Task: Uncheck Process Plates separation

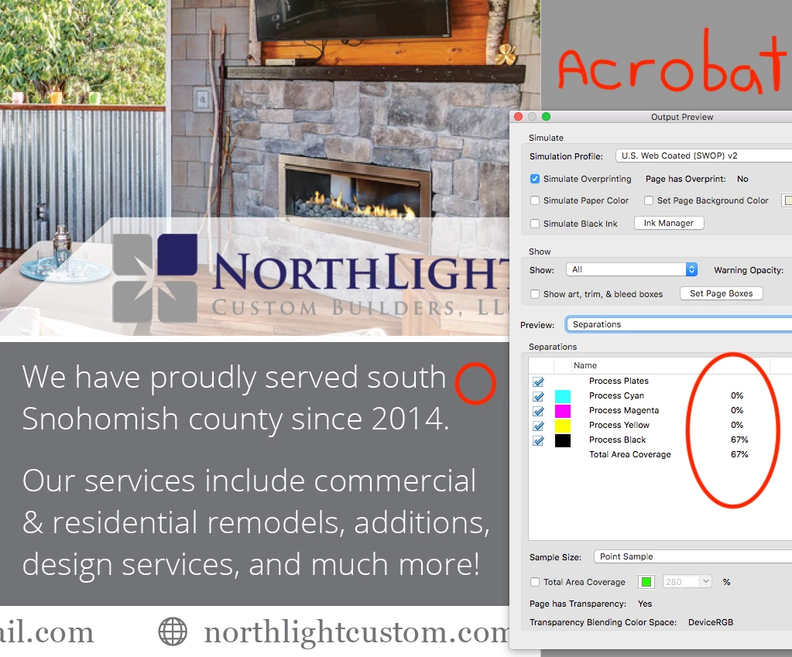Action: (x=539, y=382)
